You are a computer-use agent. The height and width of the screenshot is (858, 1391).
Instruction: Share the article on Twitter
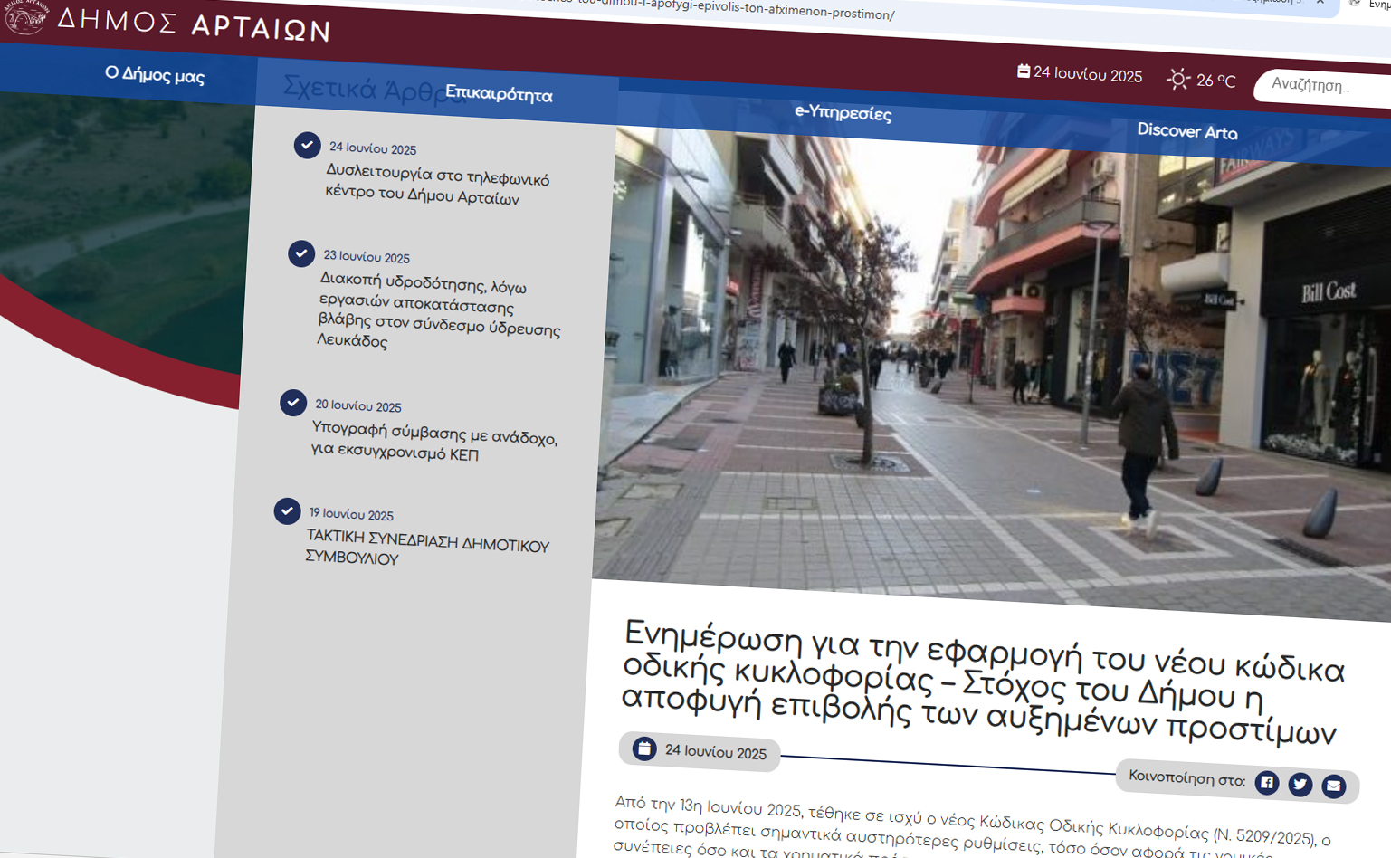(x=1300, y=784)
